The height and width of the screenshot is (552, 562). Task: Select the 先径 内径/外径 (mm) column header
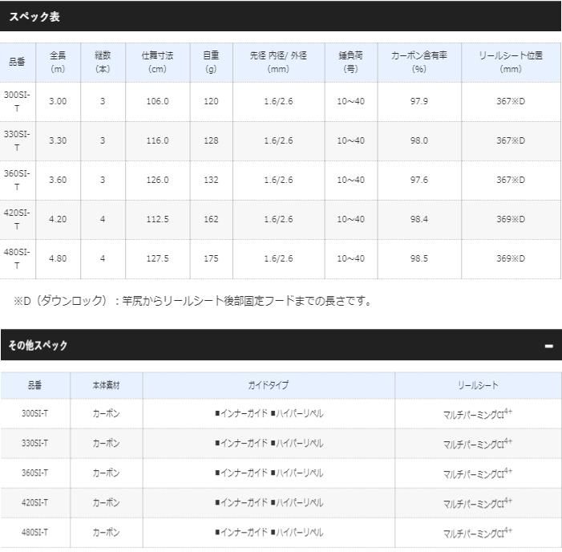(x=278, y=62)
